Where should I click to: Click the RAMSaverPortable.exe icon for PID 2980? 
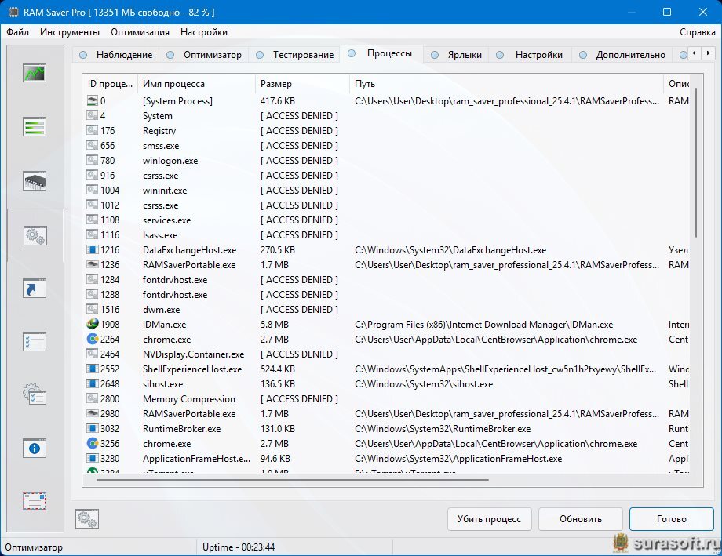point(93,413)
